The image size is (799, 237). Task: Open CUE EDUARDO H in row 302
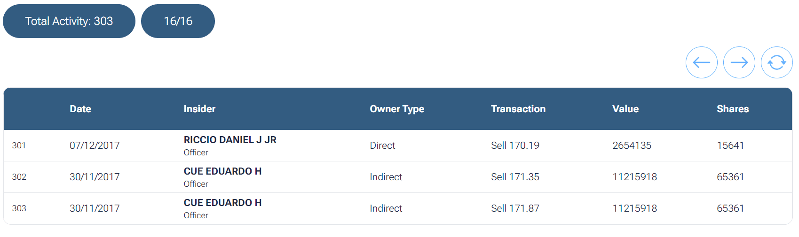[x=222, y=171]
